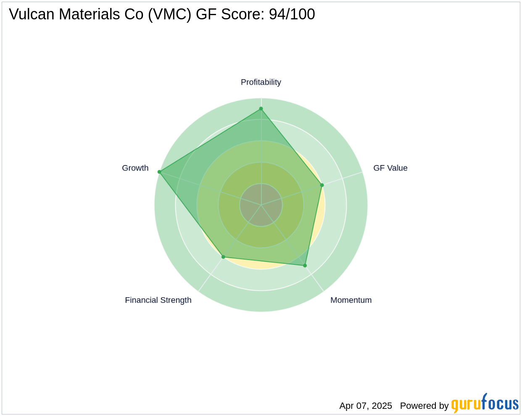
Task: Click the Momentum data point marker
Action: pyautogui.click(x=305, y=266)
